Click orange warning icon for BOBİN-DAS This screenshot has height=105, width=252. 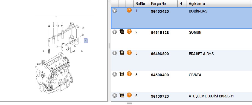click(129, 10)
